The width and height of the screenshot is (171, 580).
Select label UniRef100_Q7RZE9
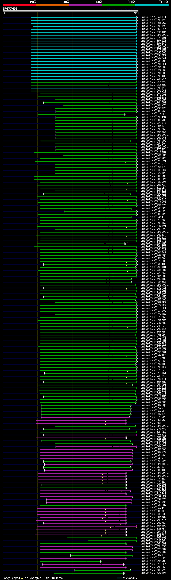click(x=153, y=306)
